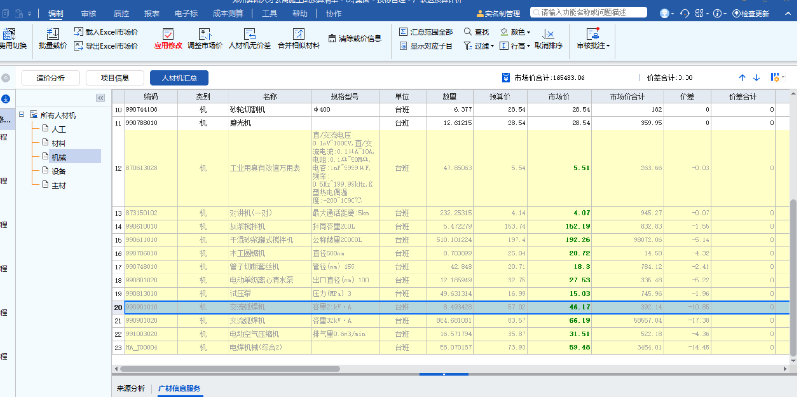This screenshot has width=797, height=397.
Task: Click market price 152.19 of 灰浆搅拌机
Action: 559,226
